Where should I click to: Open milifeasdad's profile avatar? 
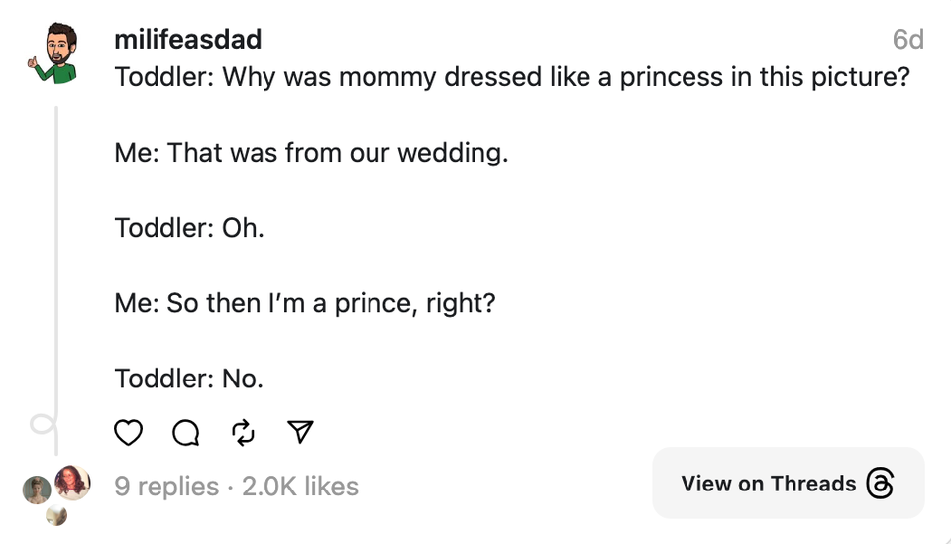(53, 54)
